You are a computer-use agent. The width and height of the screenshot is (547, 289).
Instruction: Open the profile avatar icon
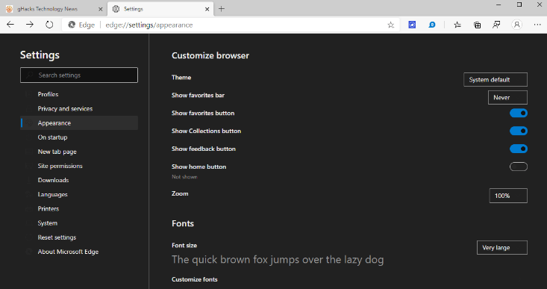point(516,25)
